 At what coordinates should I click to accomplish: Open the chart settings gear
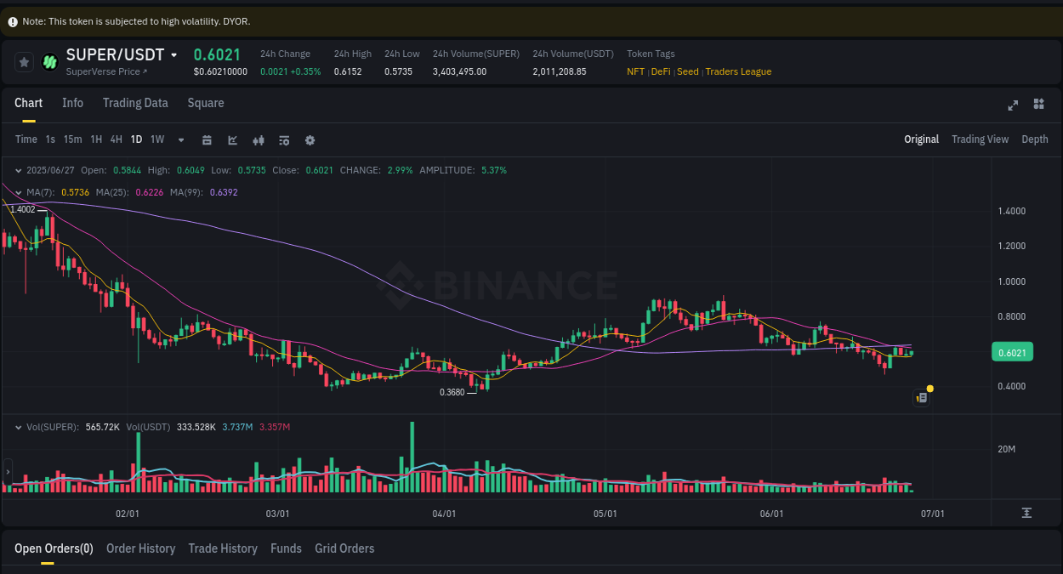pyautogui.click(x=310, y=139)
